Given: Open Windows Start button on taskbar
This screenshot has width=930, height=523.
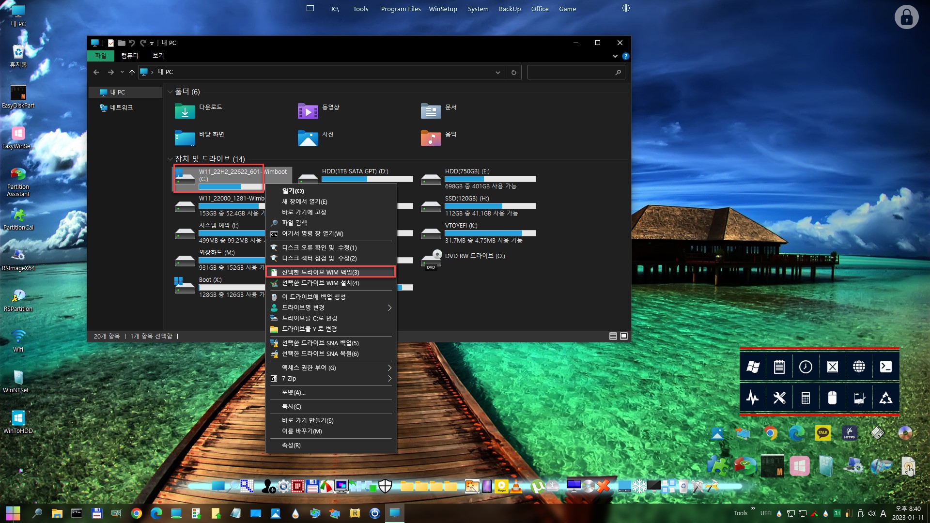Looking at the screenshot, I should pyautogui.click(x=13, y=513).
